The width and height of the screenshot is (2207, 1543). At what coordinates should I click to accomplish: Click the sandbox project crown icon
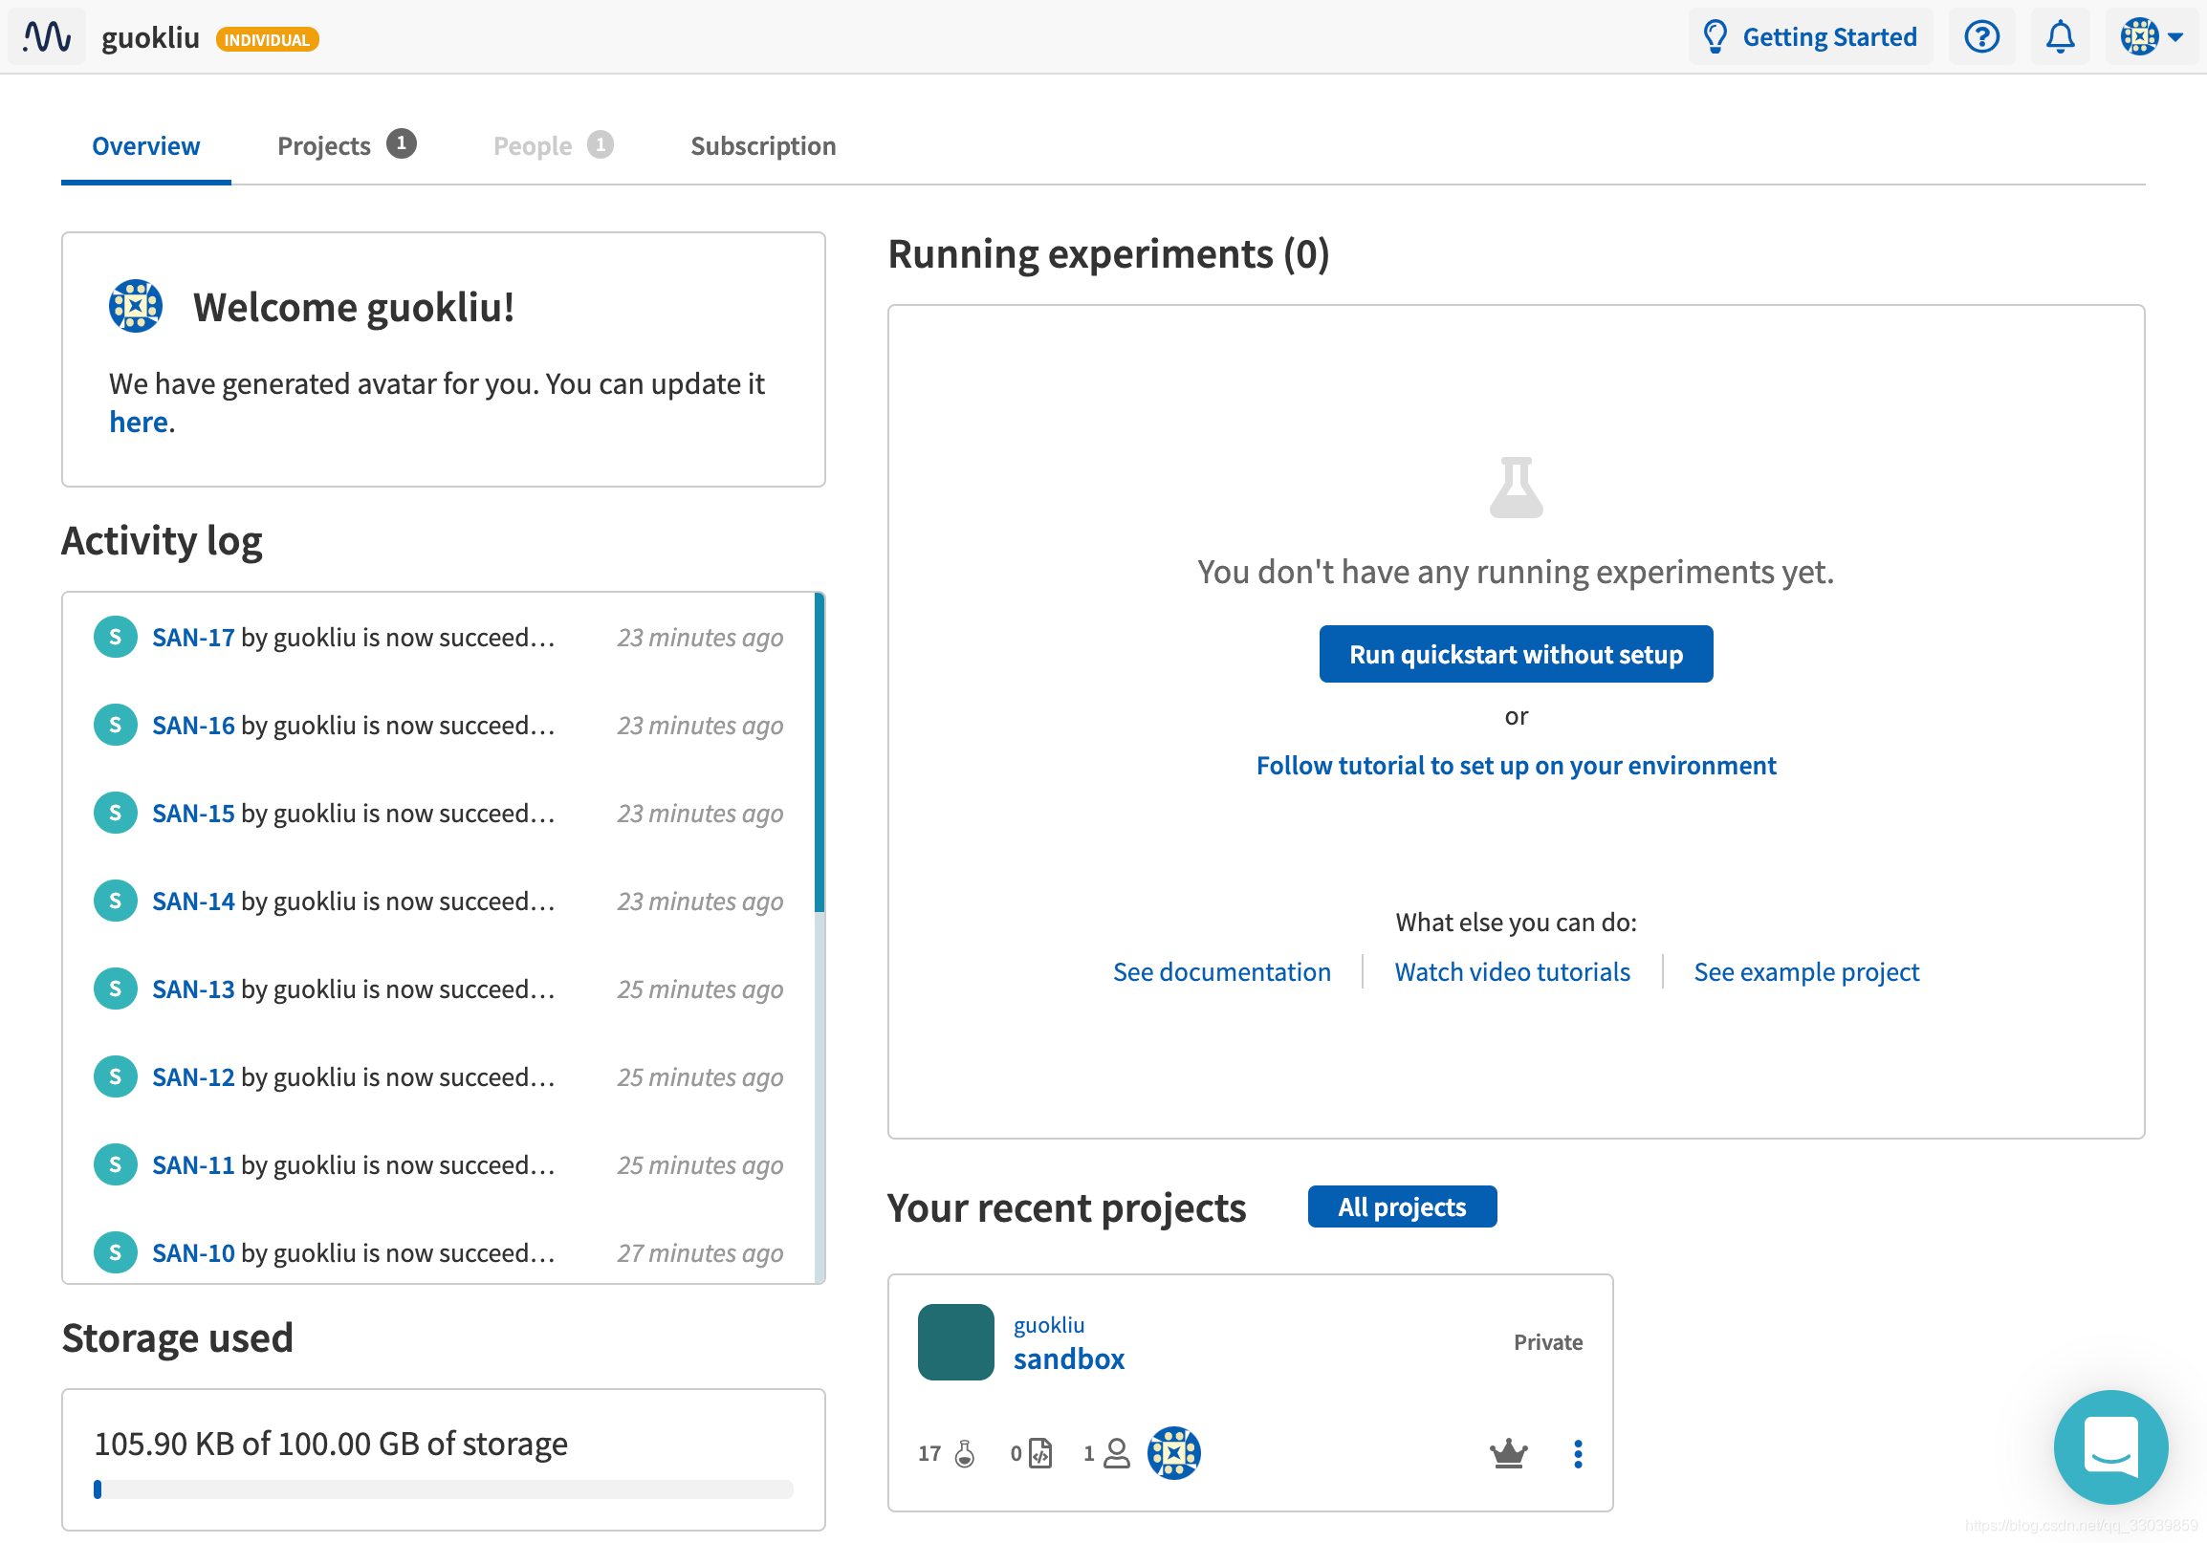tap(1508, 1454)
